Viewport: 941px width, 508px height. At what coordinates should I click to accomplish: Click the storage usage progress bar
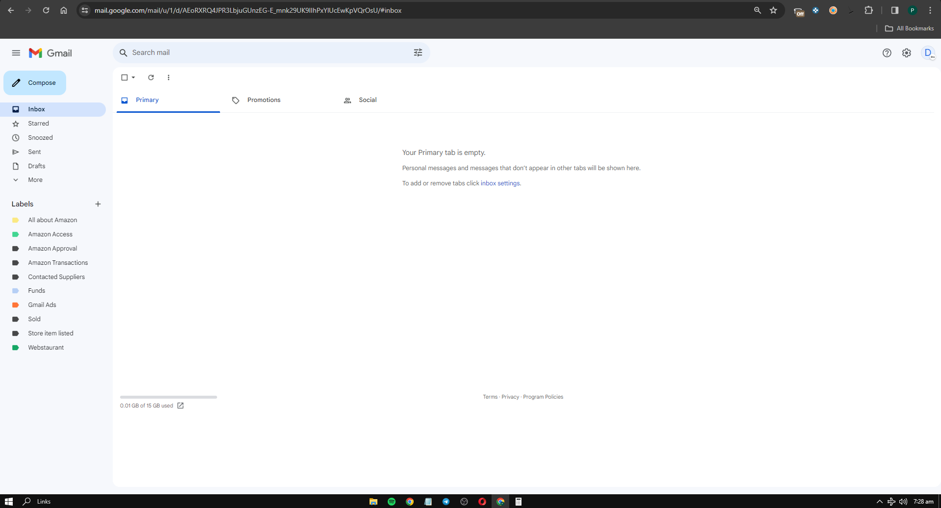[169, 397]
